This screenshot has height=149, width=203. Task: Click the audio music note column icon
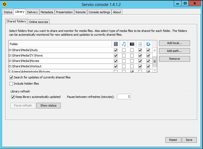click(124, 44)
